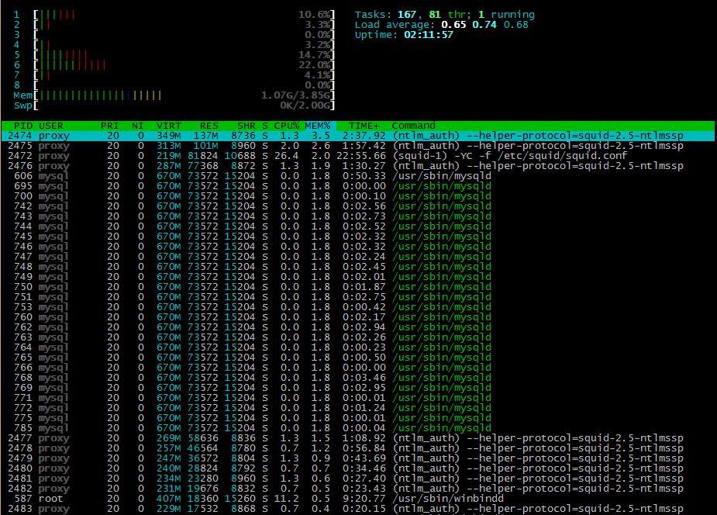Click the CPU 6 usage meter at 22.0%
Screen dimensions: 717x515
174,65
